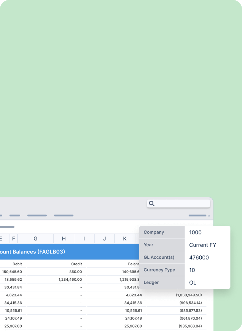Click the Ledger value OL
The image size is (242, 331).
pos(193,283)
